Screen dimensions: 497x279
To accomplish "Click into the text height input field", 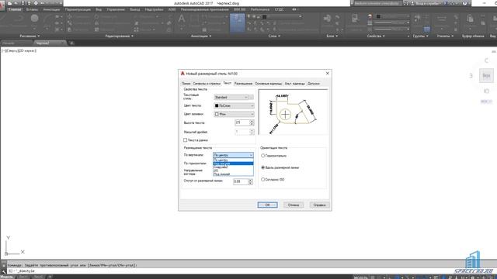I will pyautogui.click(x=242, y=122).
